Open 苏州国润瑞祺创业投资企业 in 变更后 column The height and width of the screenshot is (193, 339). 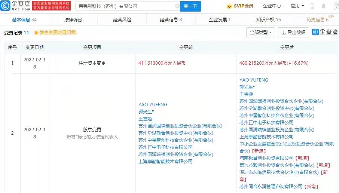coord(277,130)
